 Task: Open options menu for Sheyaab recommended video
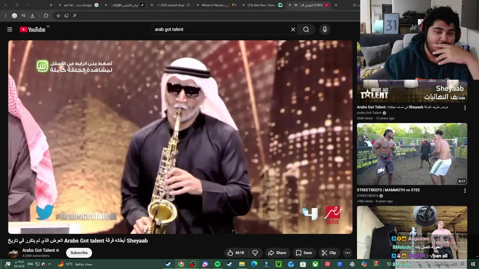(465, 108)
